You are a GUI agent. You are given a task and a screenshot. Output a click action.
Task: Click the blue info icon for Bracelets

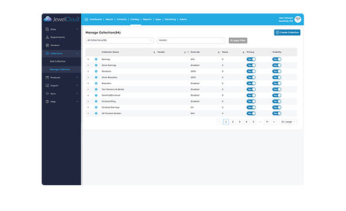pos(96,83)
